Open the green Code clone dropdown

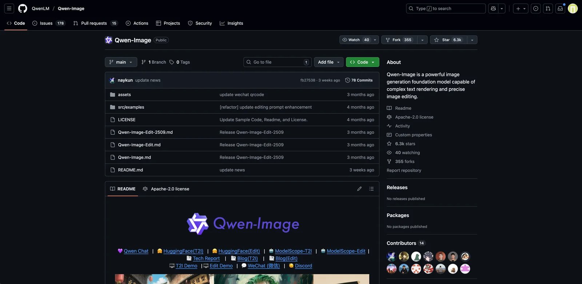363,62
